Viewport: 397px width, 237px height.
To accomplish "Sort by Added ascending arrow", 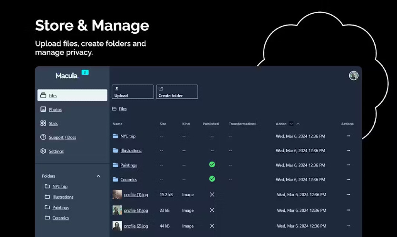I will 298,124.
